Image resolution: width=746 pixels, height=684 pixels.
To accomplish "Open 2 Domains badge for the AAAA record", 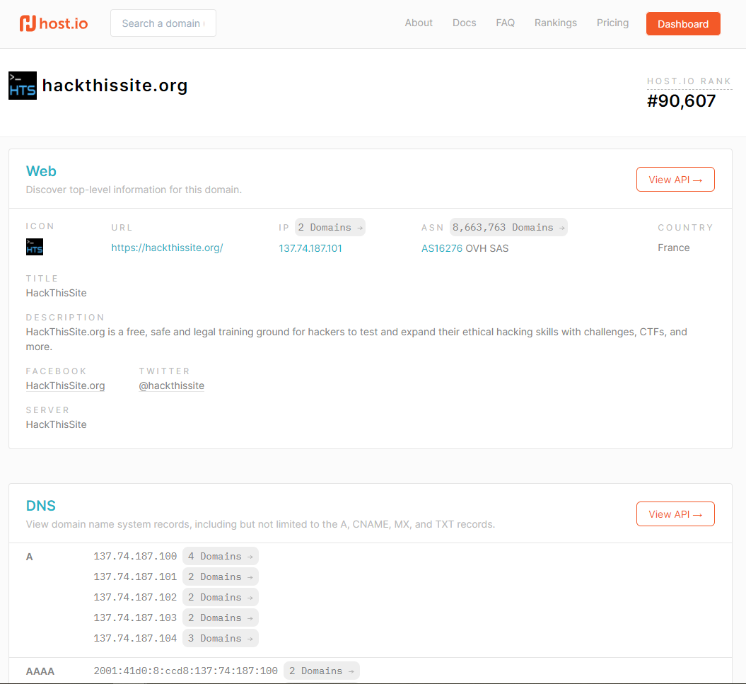I will tap(322, 671).
